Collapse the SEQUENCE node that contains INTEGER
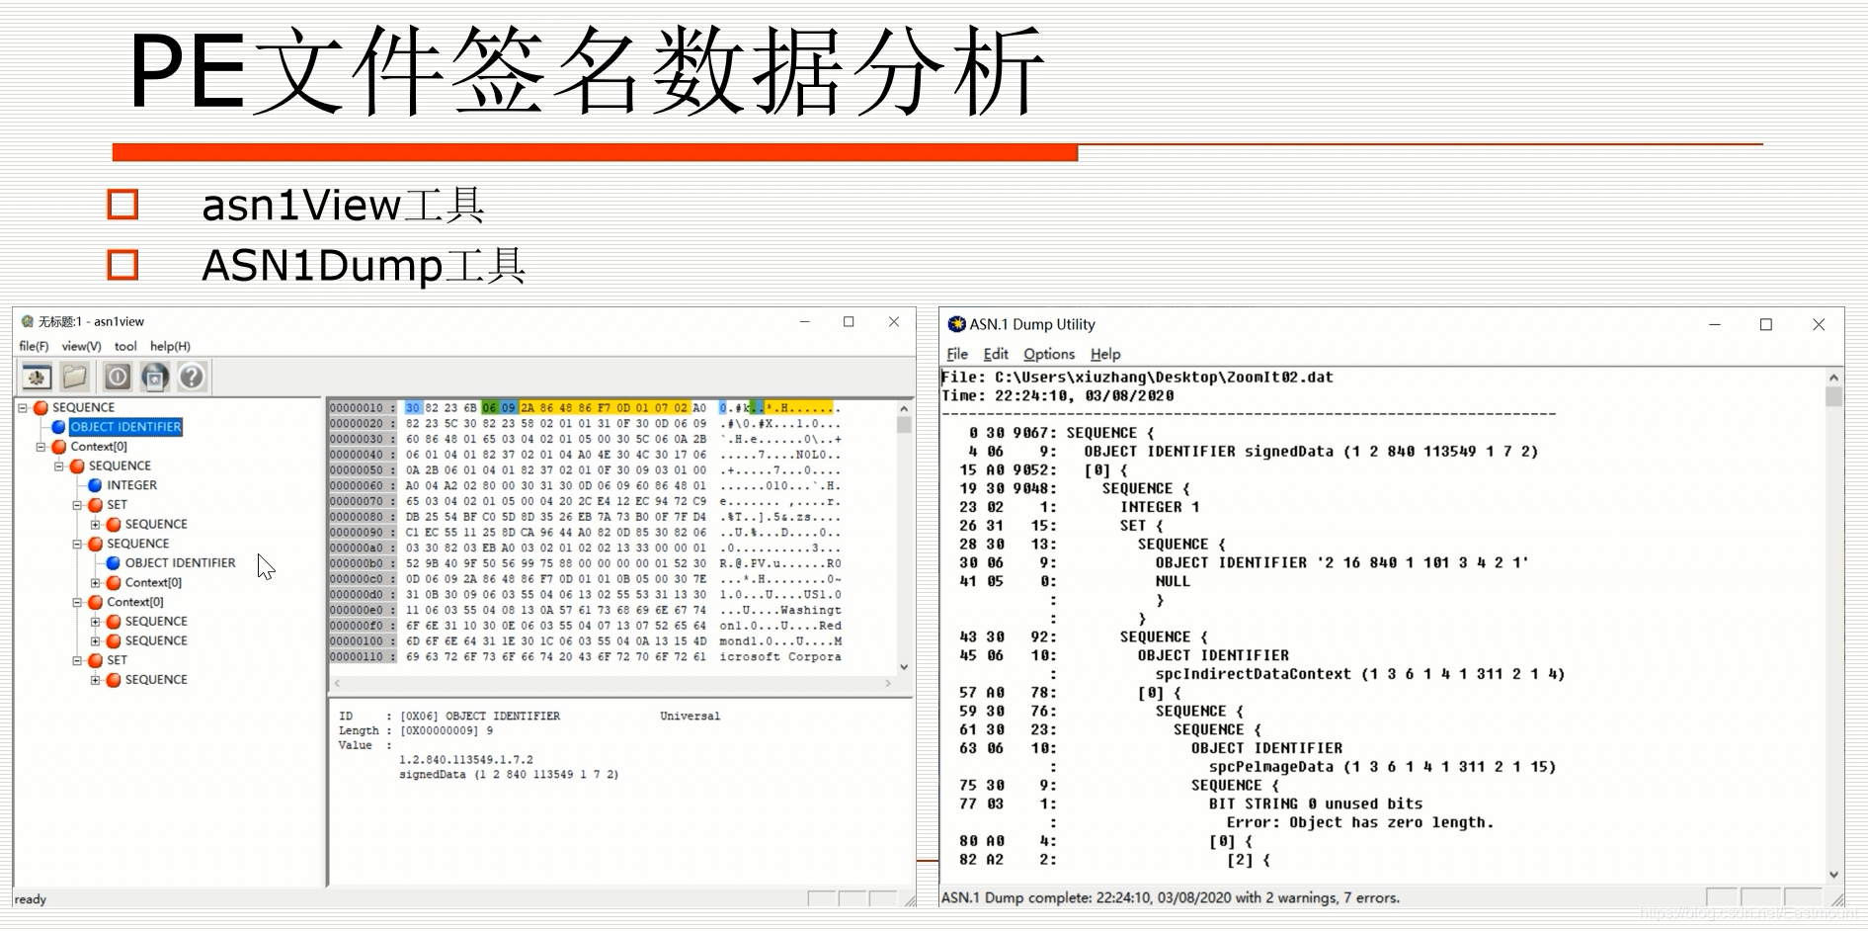This screenshot has height=931, width=1868. pos(58,465)
